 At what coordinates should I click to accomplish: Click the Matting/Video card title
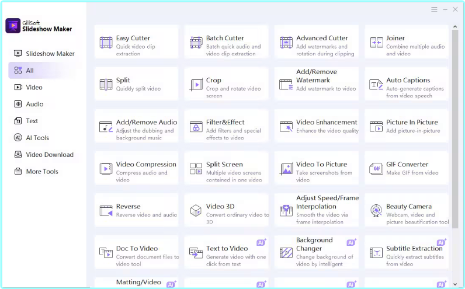point(138,282)
